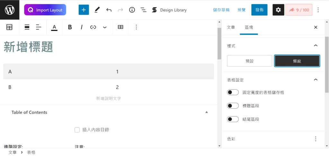Open top bar more options menu
Image resolution: width=329 pixels, height=156 pixels.
point(318,10)
